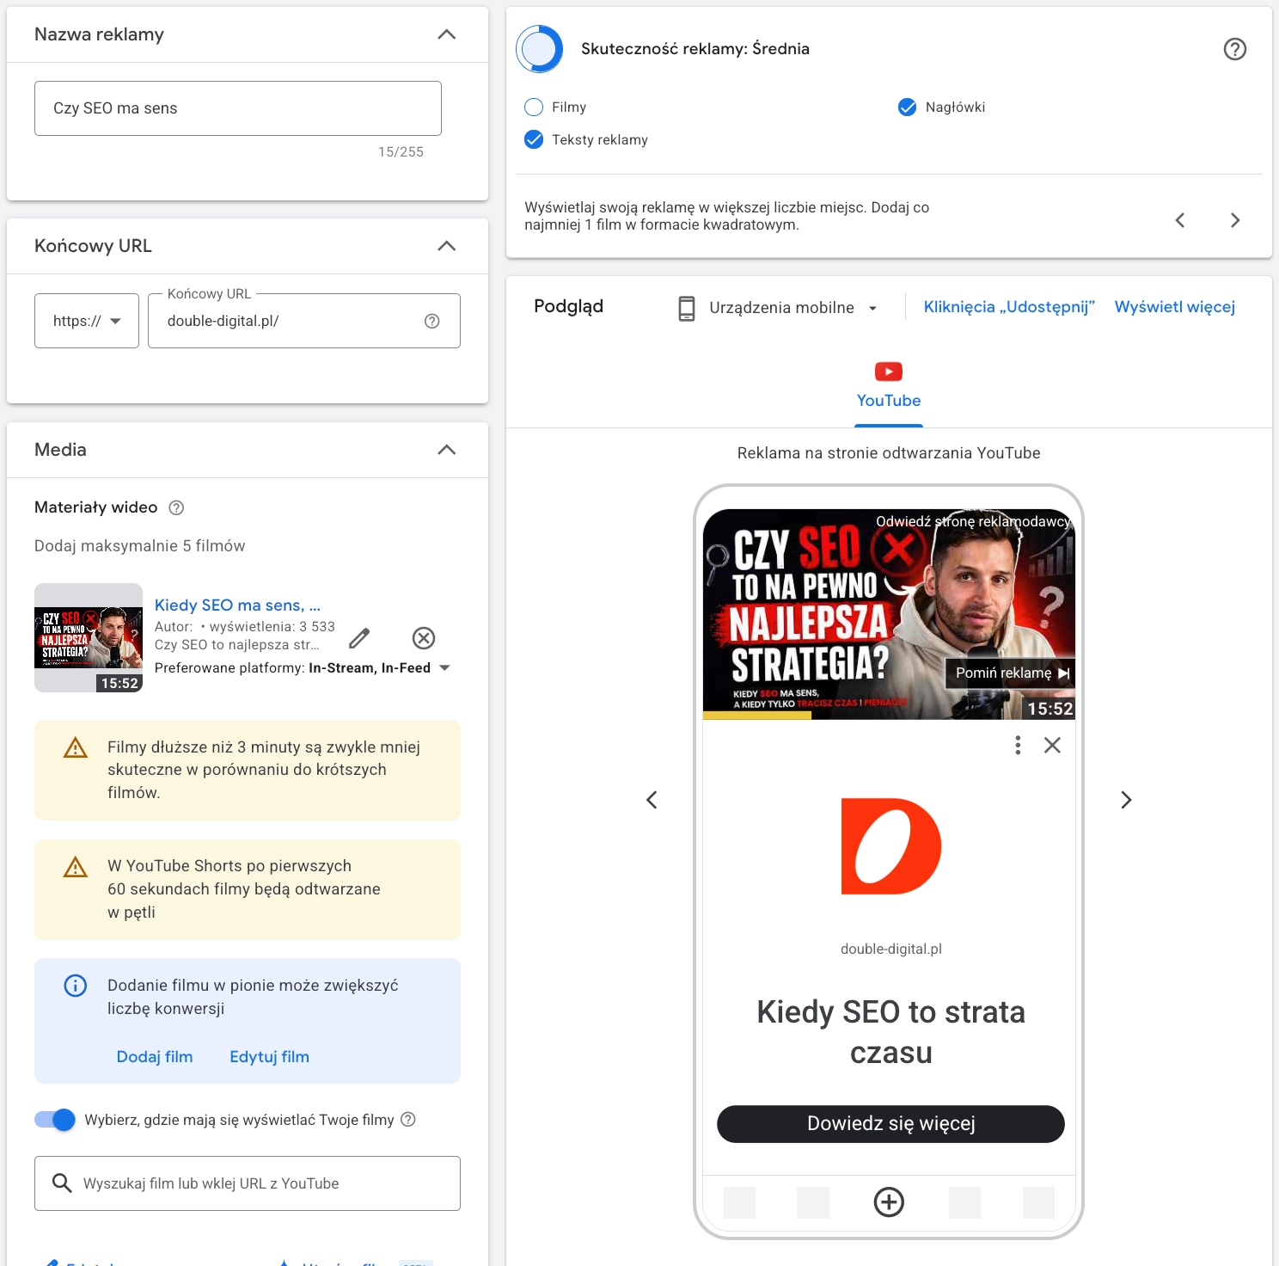The image size is (1279, 1266).
Task: Click the Double Digital orange logo
Action: pyautogui.click(x=890, y=846)
